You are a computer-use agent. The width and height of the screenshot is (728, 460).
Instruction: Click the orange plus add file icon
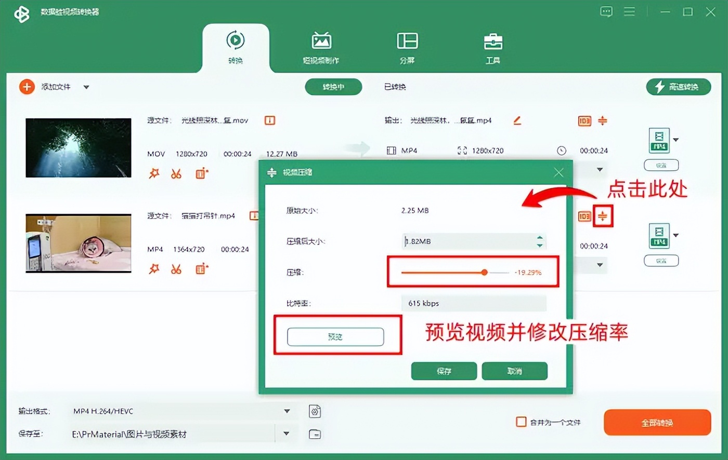click(27, 87)
